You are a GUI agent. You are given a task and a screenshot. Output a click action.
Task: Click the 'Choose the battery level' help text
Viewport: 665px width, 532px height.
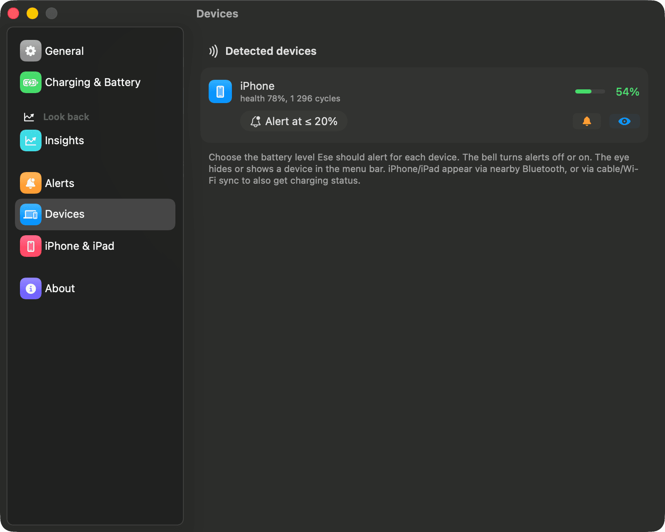423,169
